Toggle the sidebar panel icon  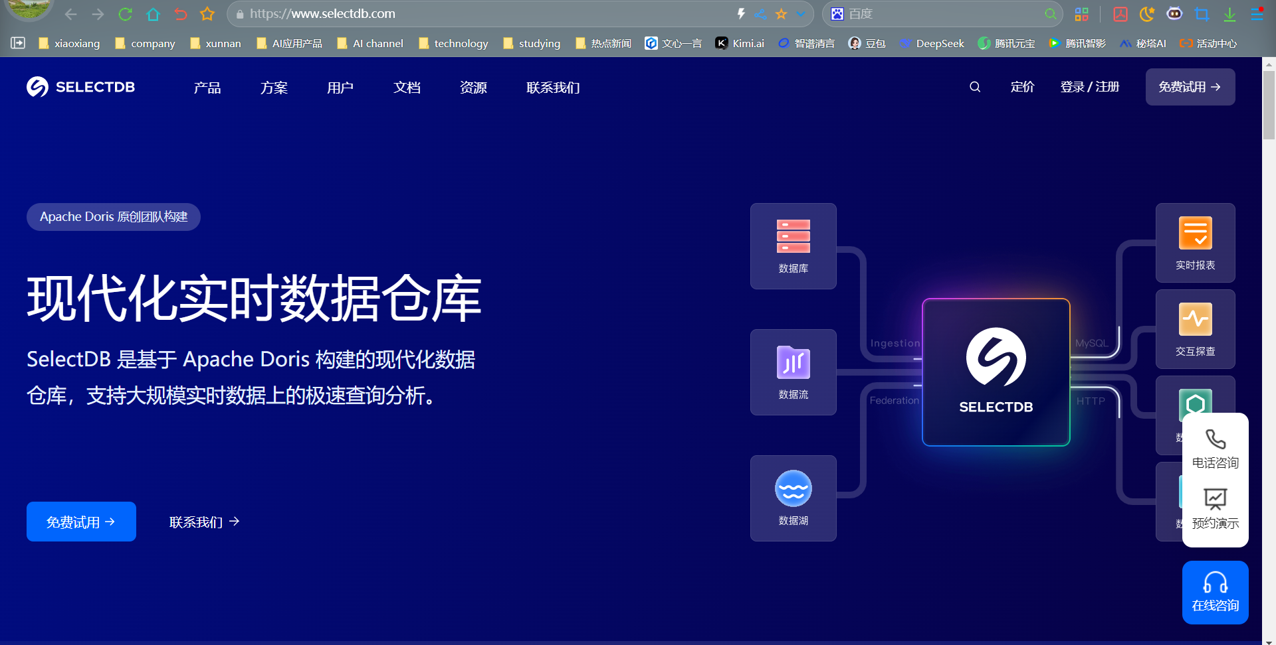point(18,42)
